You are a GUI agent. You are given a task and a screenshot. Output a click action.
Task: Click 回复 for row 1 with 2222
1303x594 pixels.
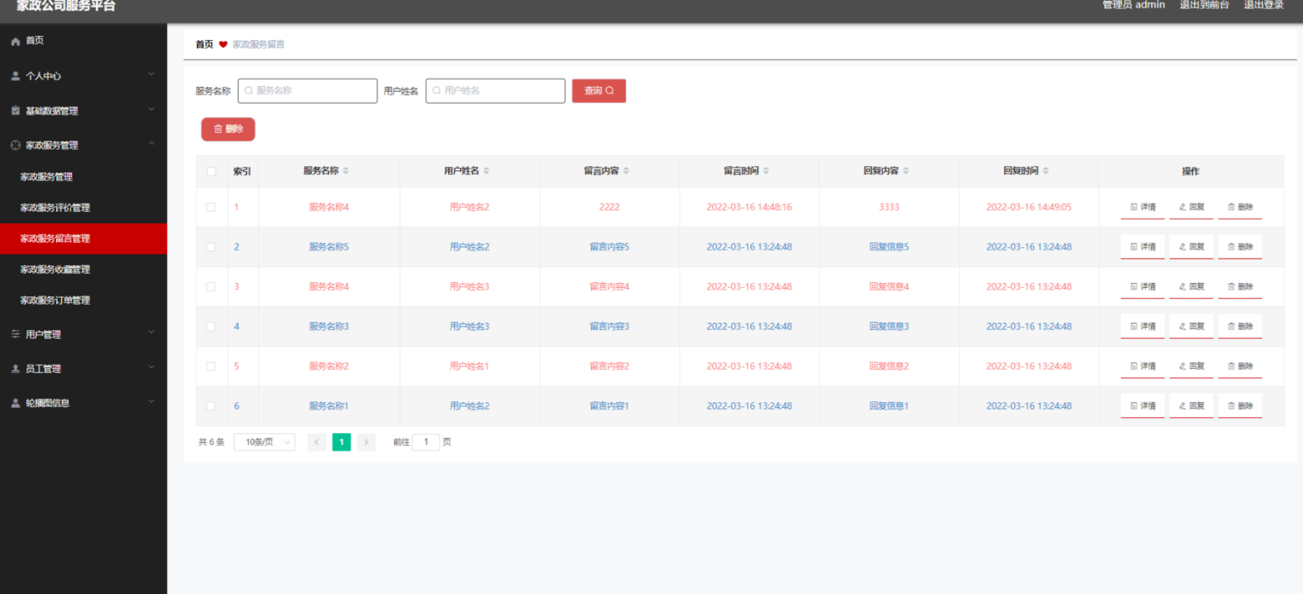[x=1191, y=207]
